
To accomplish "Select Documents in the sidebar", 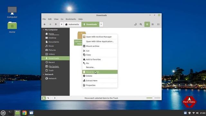I will tap(55, 42).
